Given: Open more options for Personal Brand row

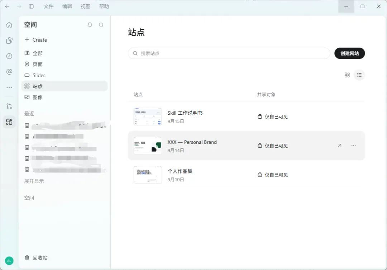Looking at the screenshot, I should 353,146.
